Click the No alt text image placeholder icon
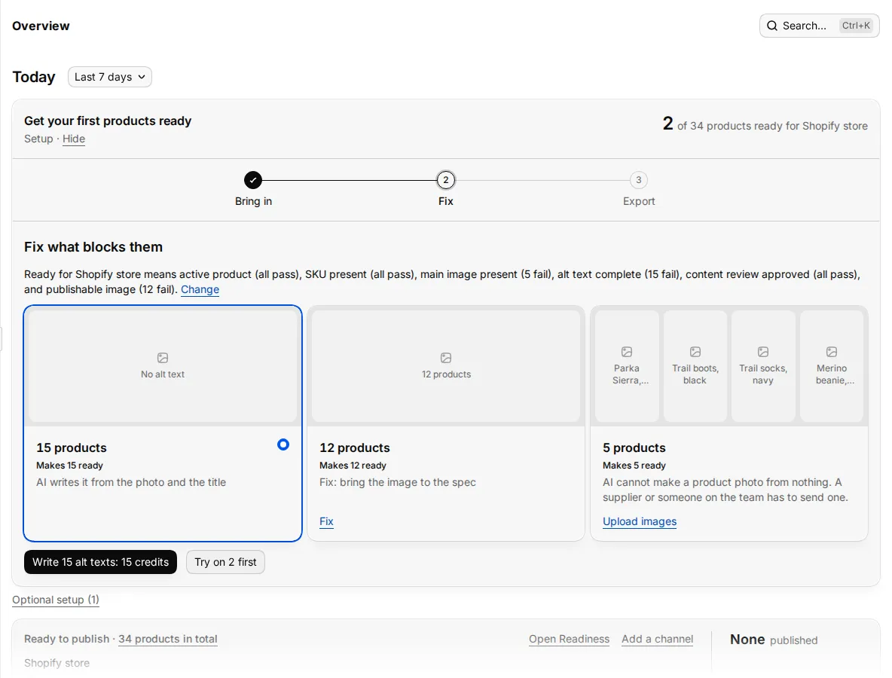 pos(163,358)
